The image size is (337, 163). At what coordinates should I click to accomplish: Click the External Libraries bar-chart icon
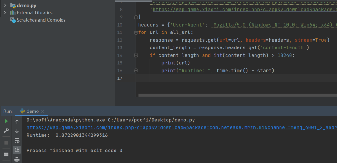(13, 13)
